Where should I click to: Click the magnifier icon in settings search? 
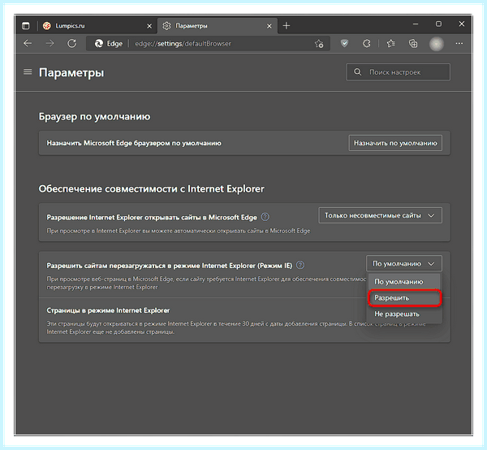pyautogui.click(x=357, y=72)
